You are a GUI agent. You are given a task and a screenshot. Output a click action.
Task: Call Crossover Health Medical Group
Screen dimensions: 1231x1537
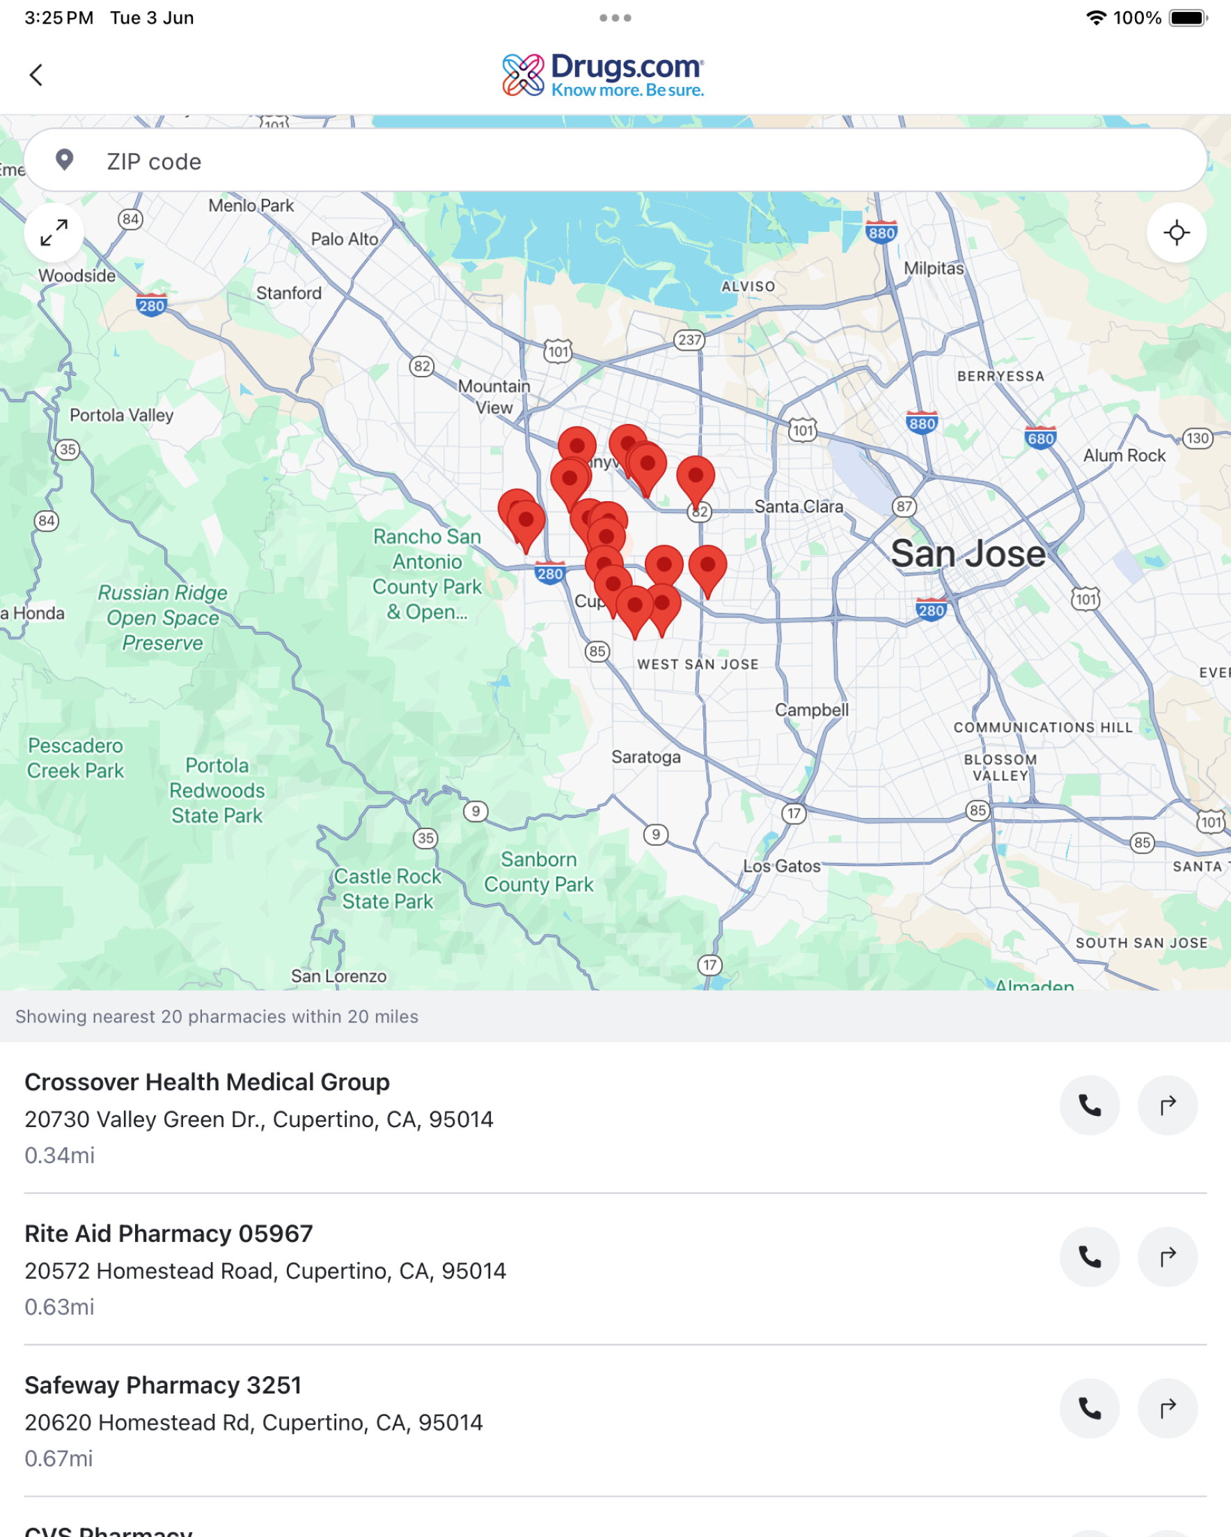(1089, 1105)
